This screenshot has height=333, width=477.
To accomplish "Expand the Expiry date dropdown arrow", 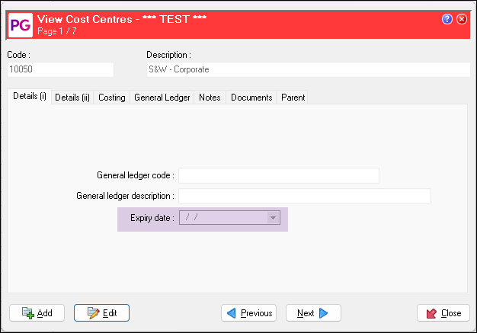I will [272, 219].
